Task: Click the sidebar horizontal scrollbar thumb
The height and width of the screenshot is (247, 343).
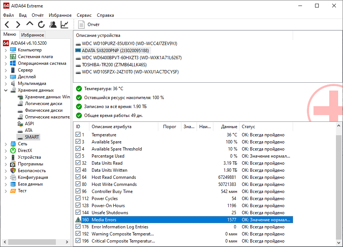Action: click(32, 242)
